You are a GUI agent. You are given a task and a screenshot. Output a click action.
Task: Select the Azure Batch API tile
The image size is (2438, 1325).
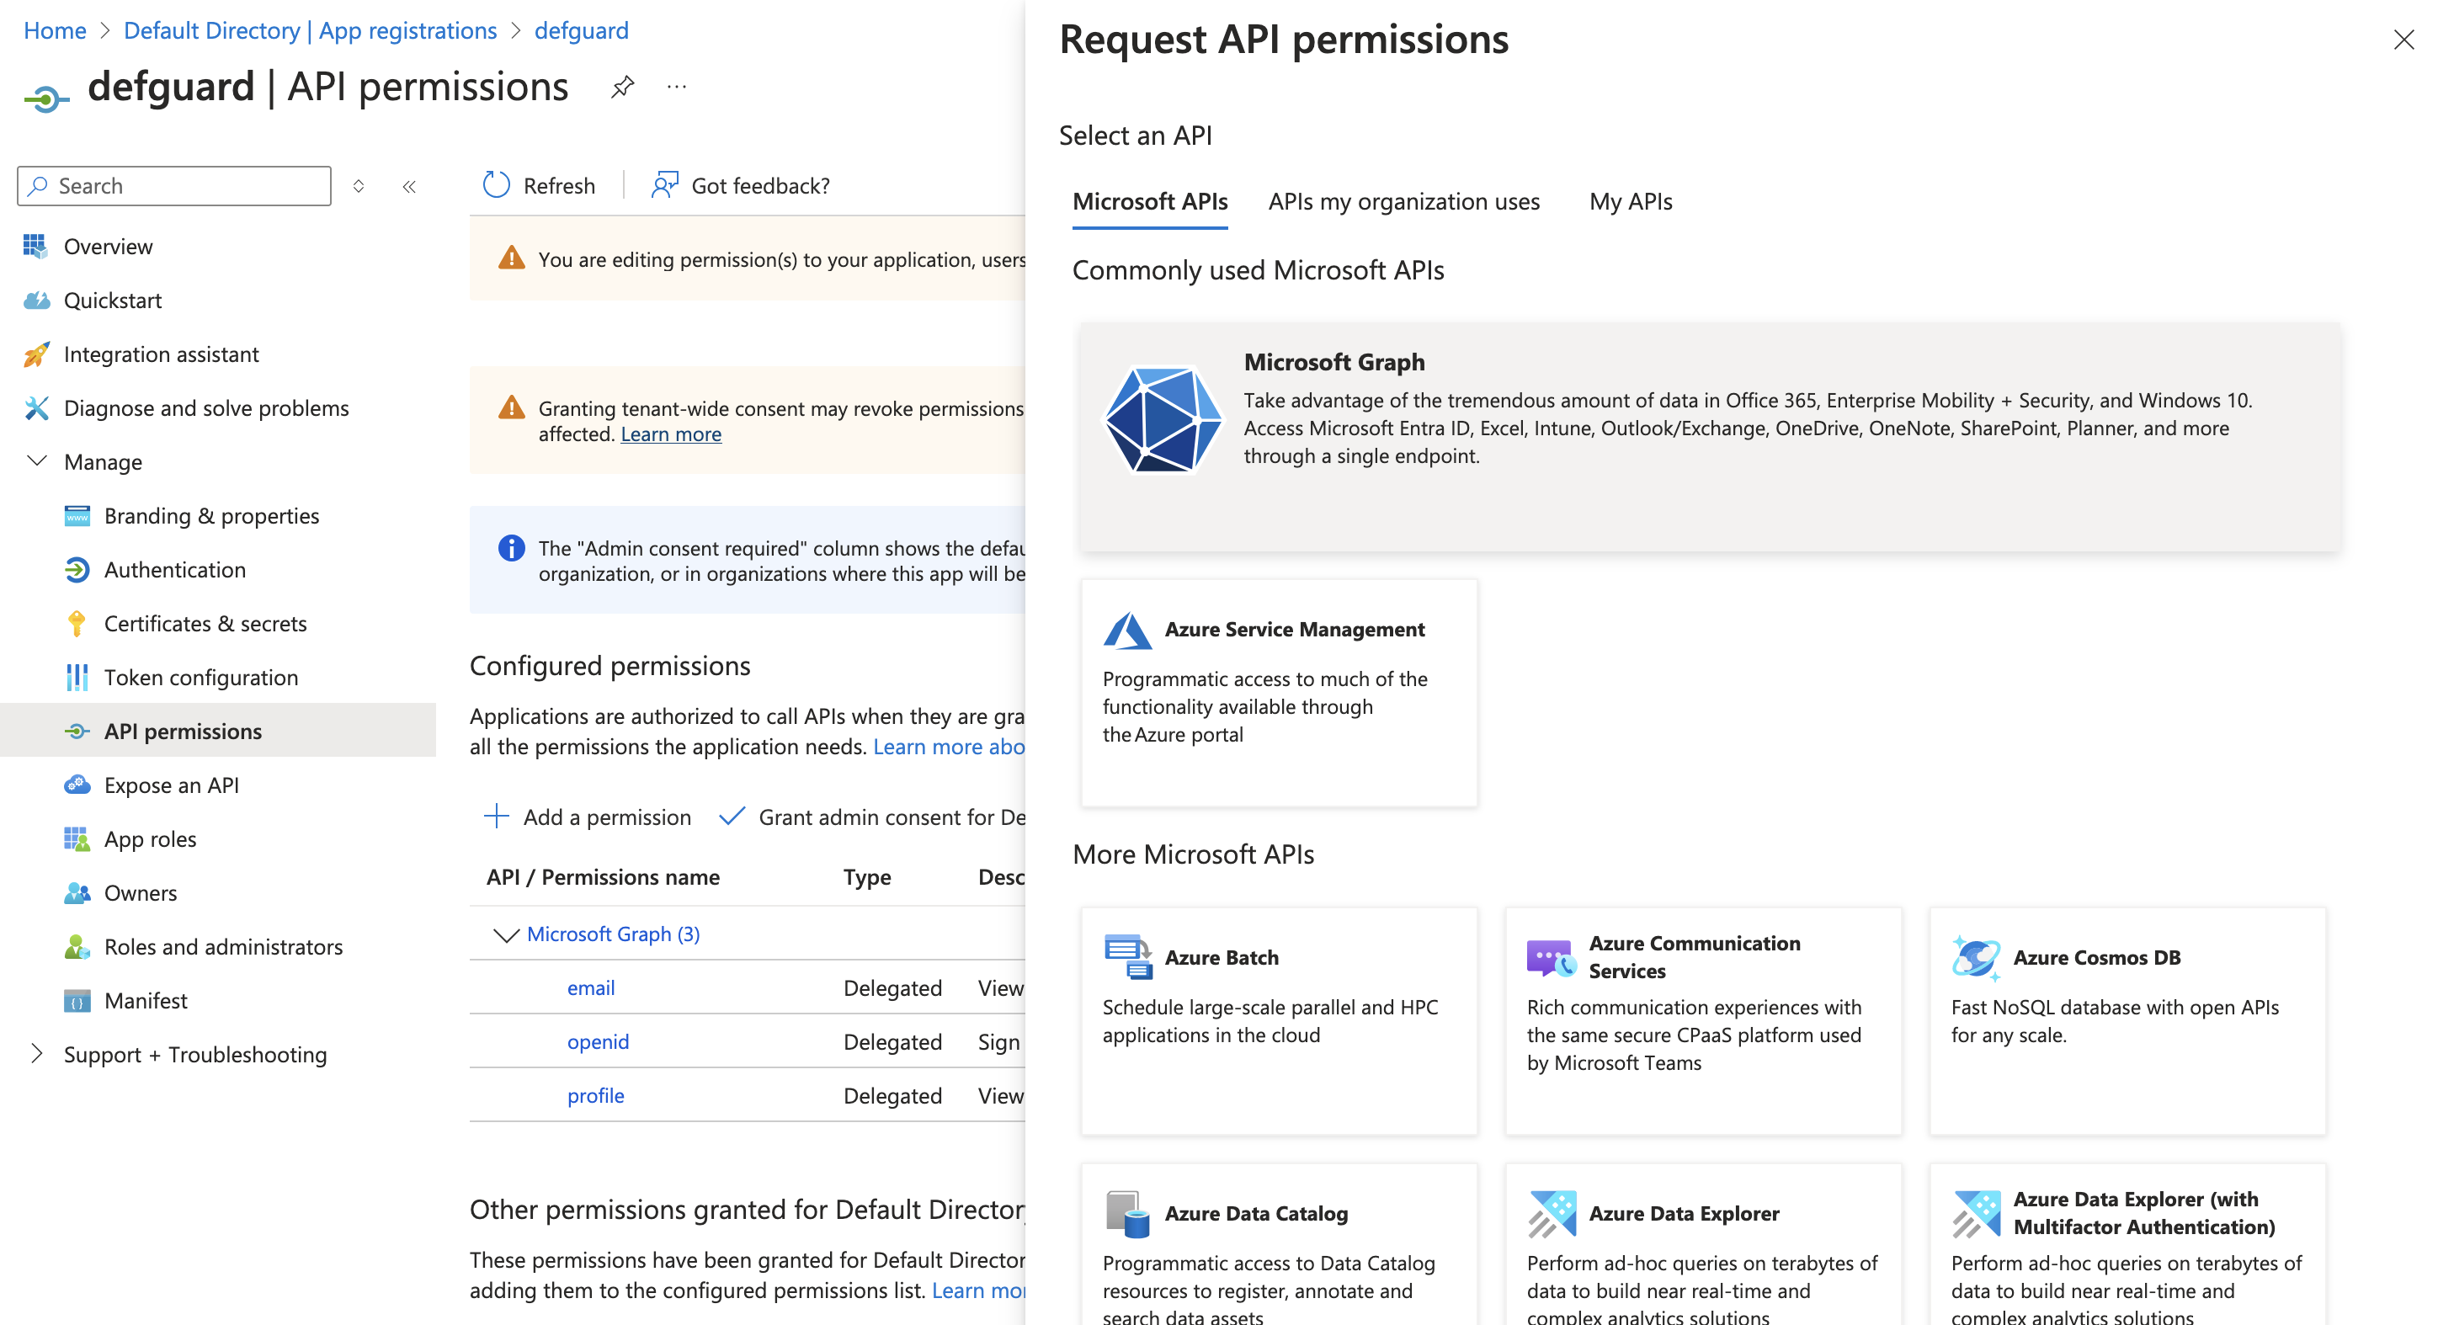1278,1019
